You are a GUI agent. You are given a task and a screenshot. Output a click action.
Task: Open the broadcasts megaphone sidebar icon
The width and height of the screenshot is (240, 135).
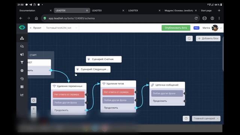[22, 54]
